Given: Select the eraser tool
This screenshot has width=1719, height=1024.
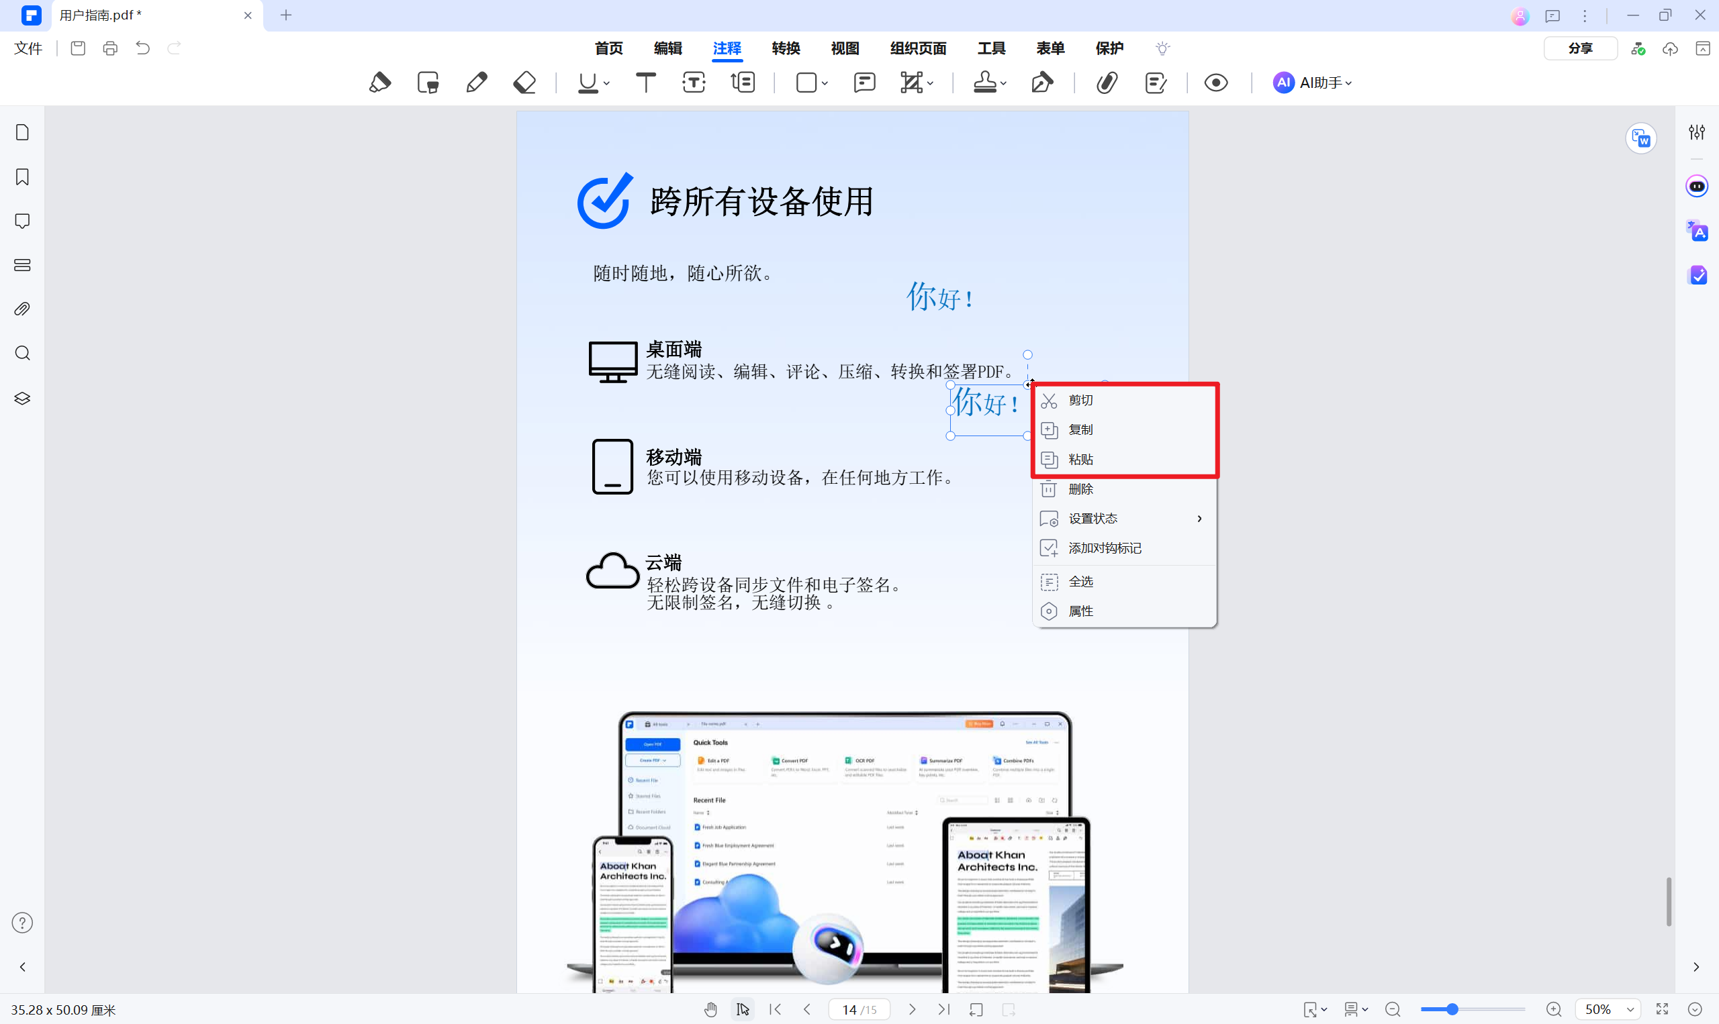Looking at the screenshot, I should (524, 83).
